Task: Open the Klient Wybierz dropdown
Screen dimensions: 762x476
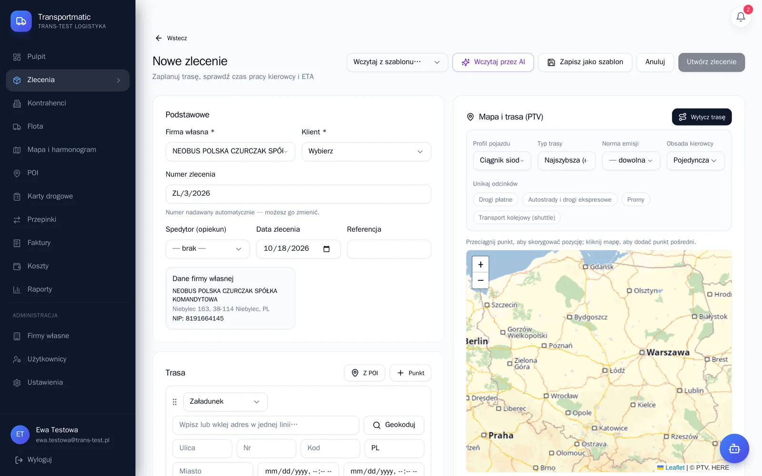Action: [366, 152]
